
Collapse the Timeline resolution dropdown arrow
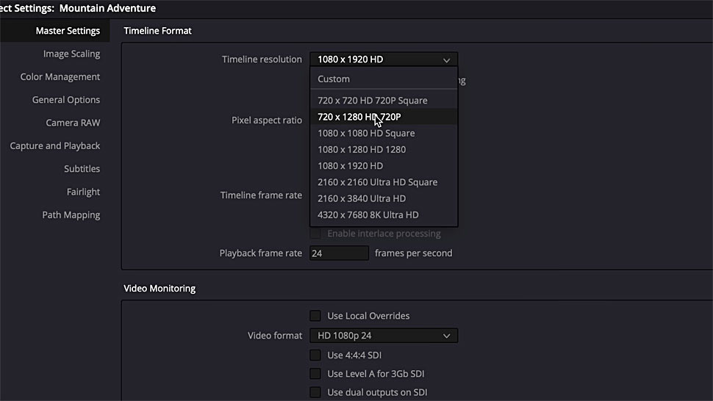click(446, 59)
